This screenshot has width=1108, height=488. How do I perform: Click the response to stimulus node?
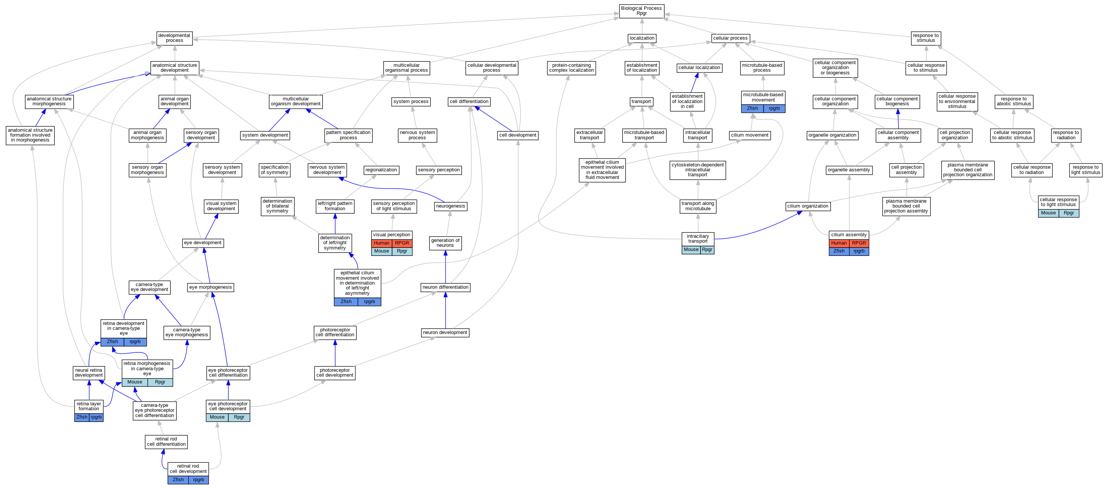[x=926, y=38]
